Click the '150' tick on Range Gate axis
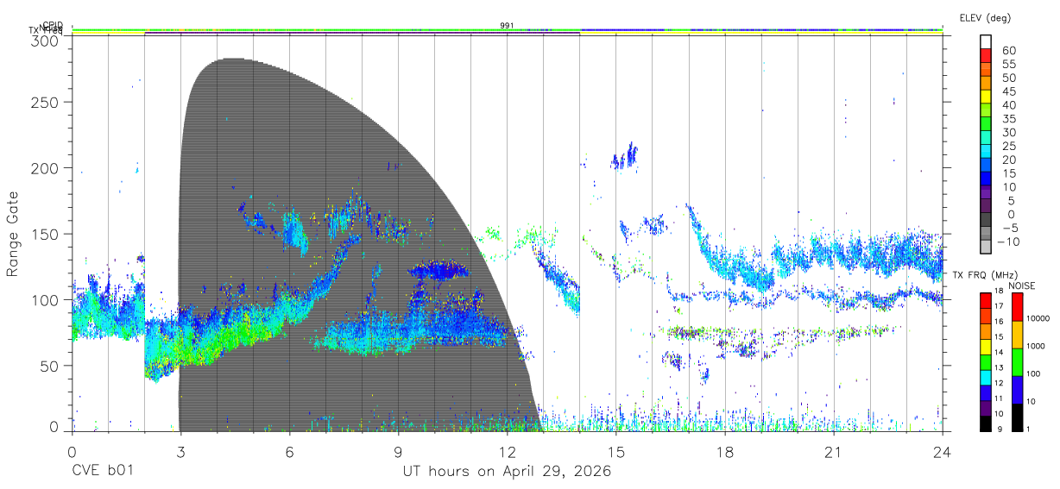 click(x=45, y=234)
